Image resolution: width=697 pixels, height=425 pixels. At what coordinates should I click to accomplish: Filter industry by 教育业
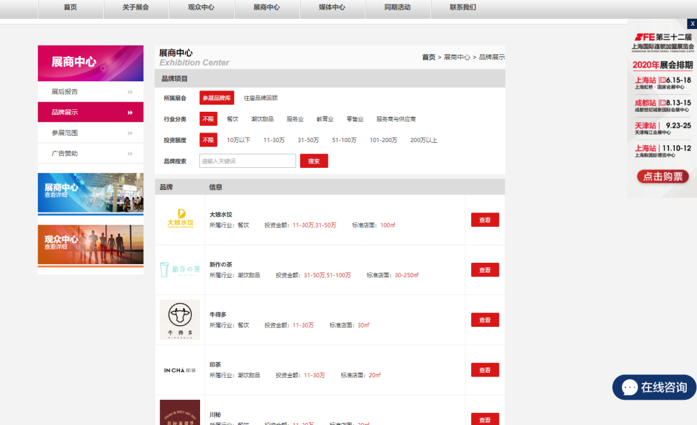325,119
